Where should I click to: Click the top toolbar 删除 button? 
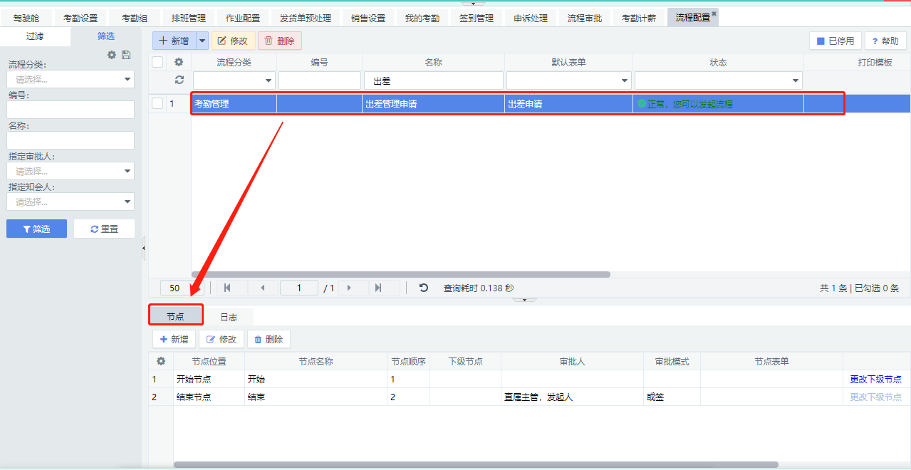[280, 41]
